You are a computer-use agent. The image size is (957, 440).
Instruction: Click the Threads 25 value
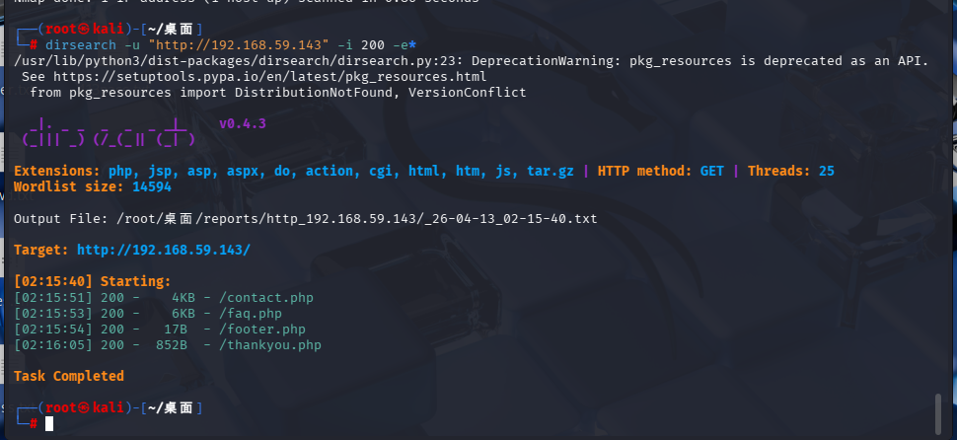[826, 171]
